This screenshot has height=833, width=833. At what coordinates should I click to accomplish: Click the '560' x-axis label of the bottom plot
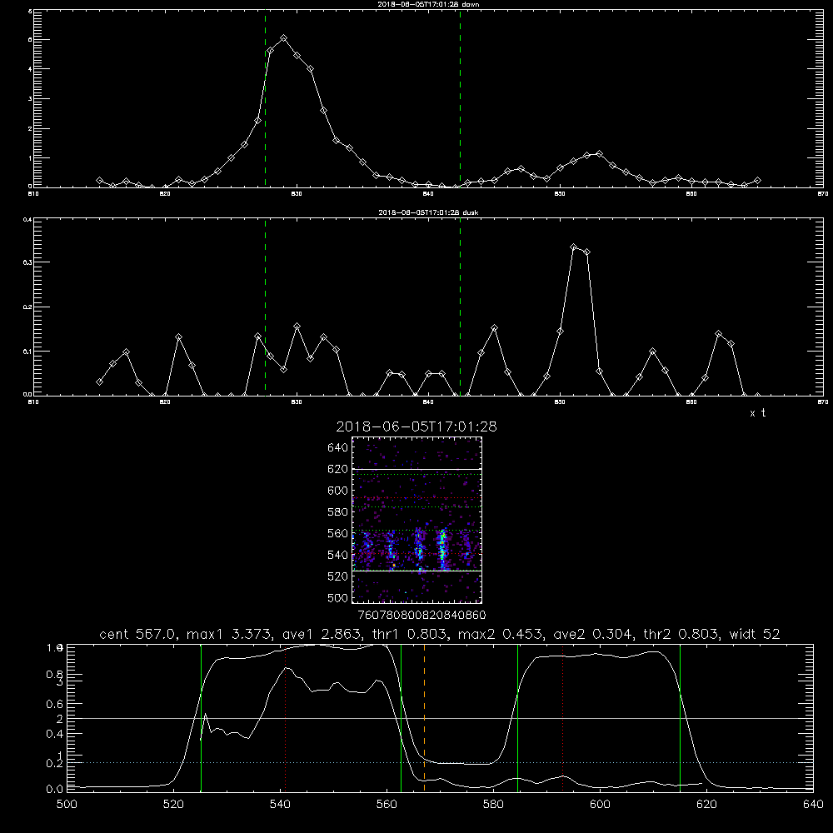387,805
